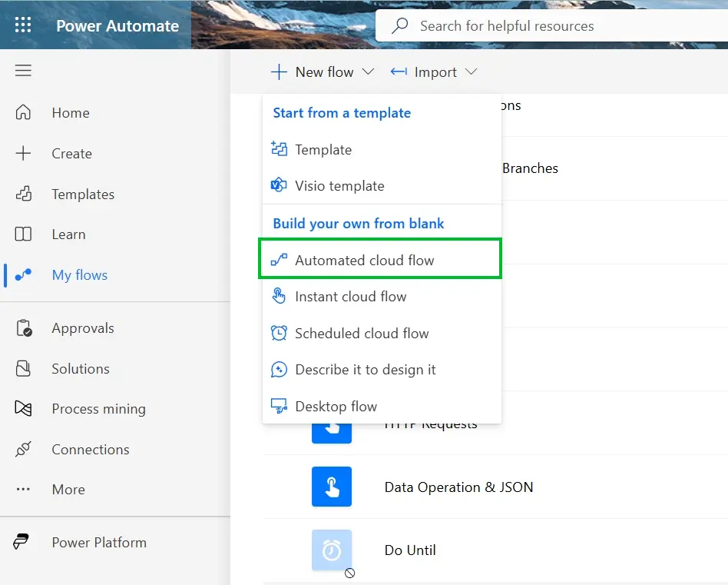Focus the Search for helpful resources field
This screenshot has height=585, width=728.
tap(551, 25)
